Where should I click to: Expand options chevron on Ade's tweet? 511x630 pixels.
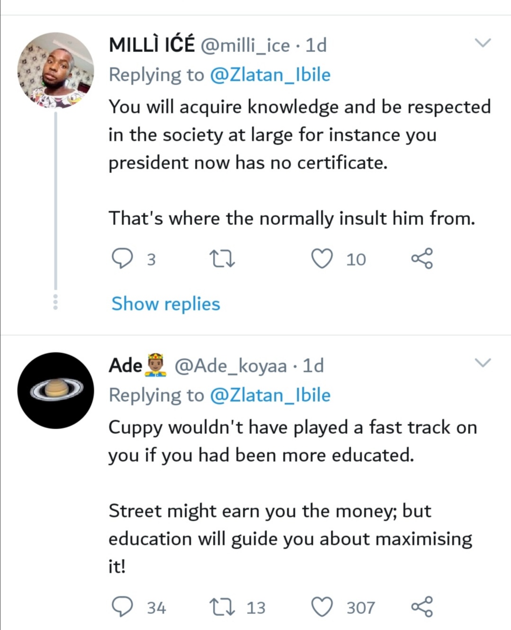[483, 363]
